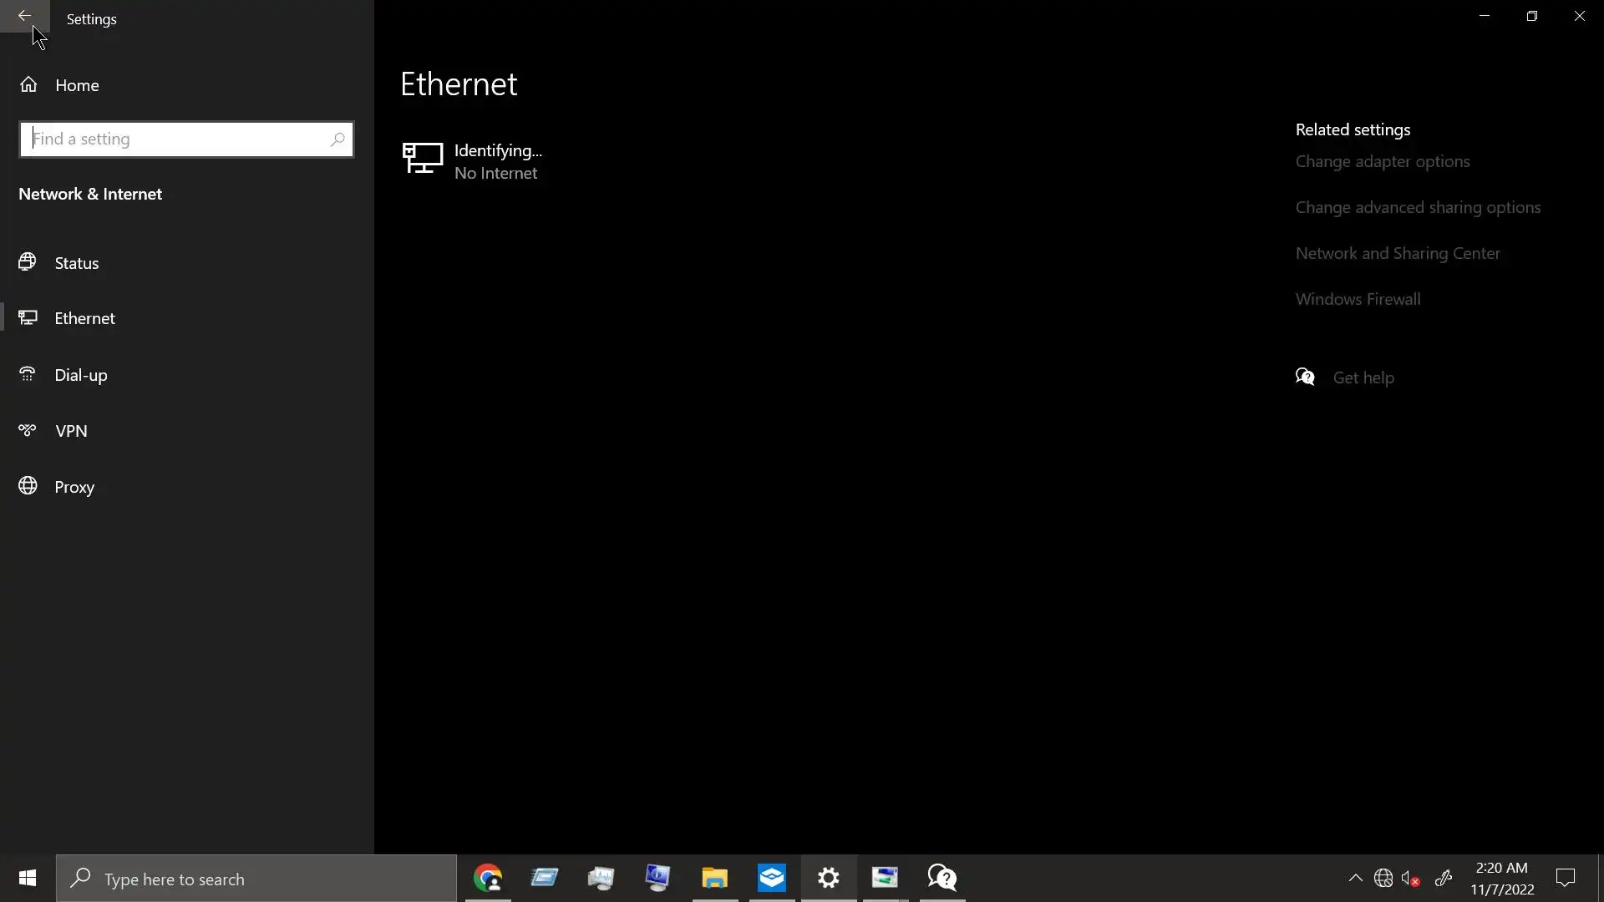Go to Settings Home
The image size is (1604, 902).
point(76,85)
